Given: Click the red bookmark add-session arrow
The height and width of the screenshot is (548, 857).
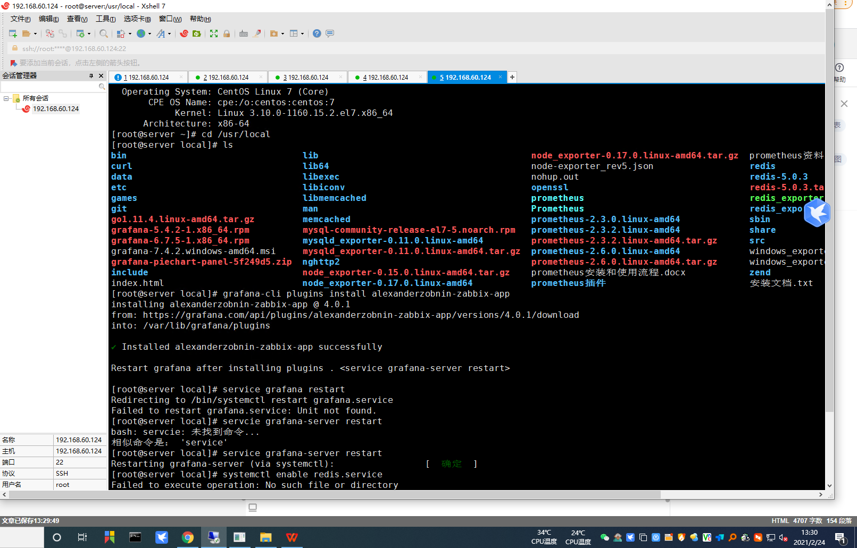Looking at the screenshot, I should [14, 63].
